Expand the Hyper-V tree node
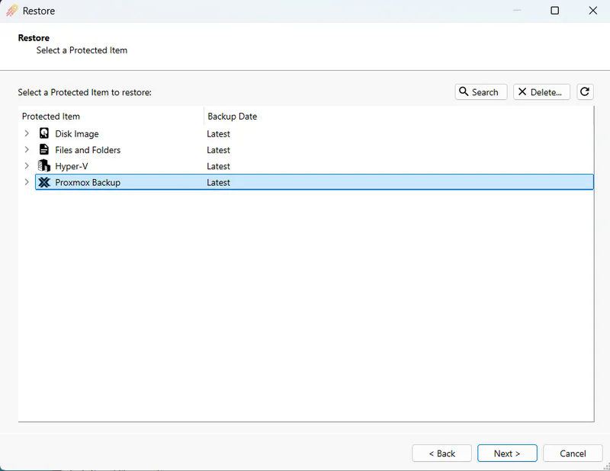Screen dimensions: 610x471 tap(27, 165)
